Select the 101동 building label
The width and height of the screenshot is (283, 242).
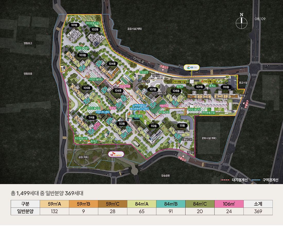74,25
